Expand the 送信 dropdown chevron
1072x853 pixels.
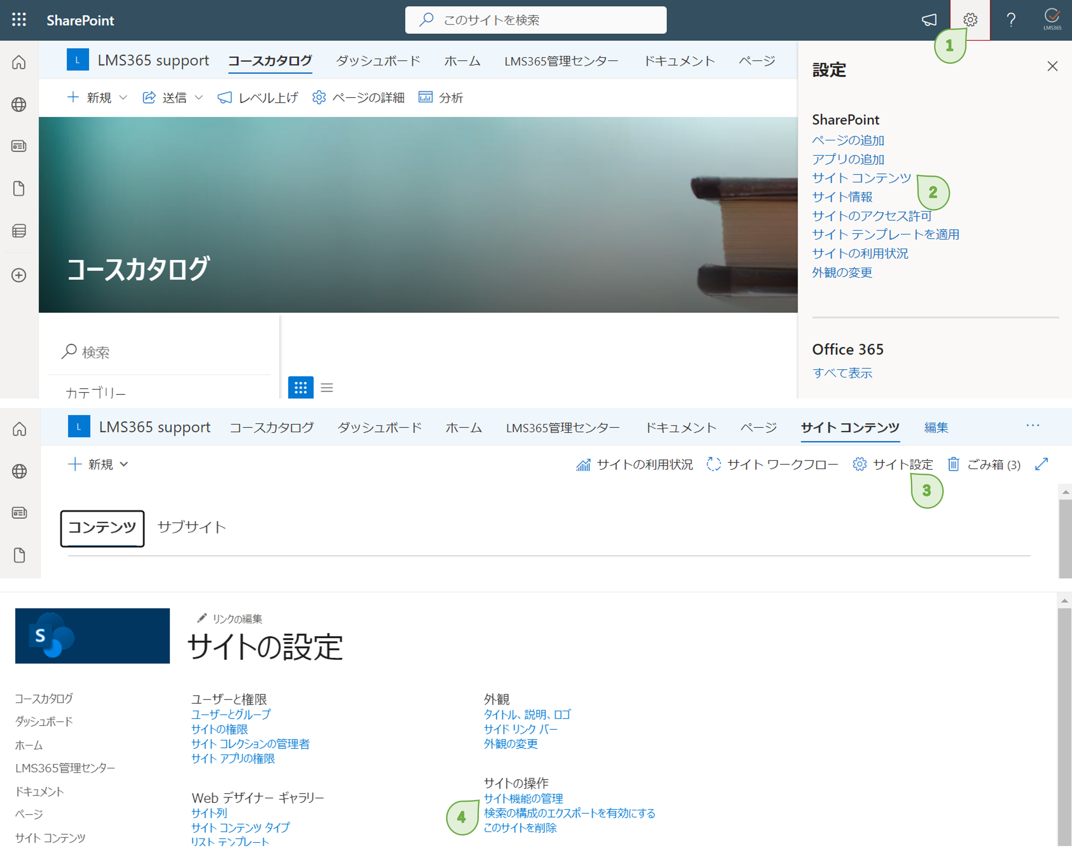198,97
